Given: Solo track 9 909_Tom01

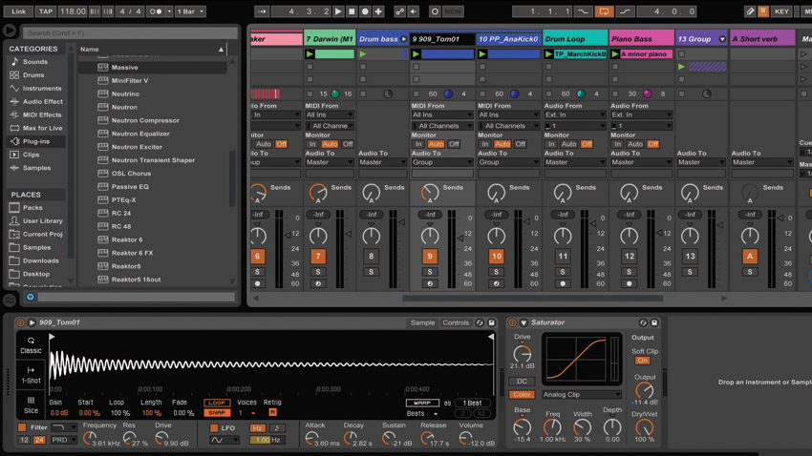Looking at the screenshot, I should pyautogui.click(x=430, y=272).
